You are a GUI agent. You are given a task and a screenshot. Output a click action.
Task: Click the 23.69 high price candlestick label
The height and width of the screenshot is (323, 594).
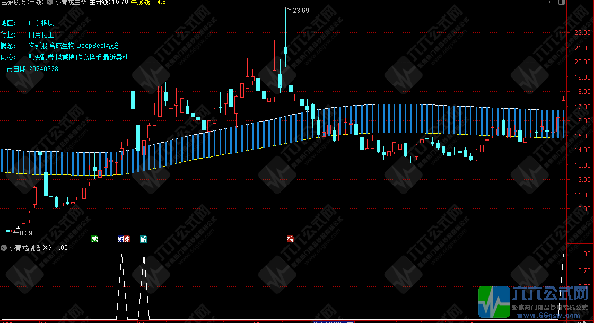click(x=300, y=10)
